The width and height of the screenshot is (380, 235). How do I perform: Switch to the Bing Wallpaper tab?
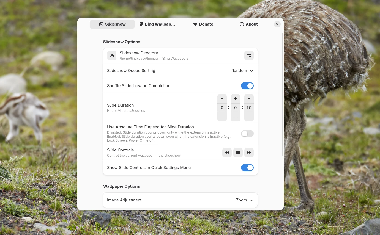(157, 24)
